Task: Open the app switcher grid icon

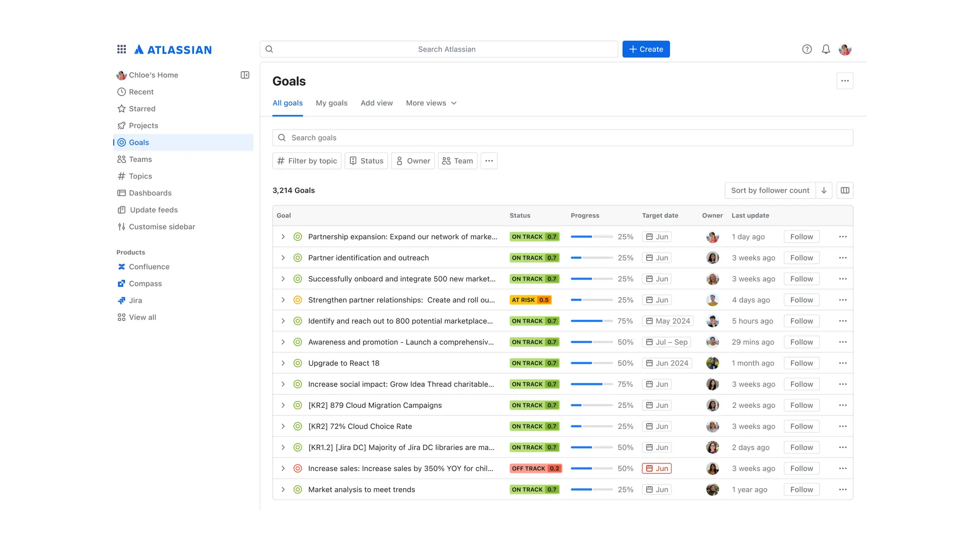Action: [x=122, y=49]
